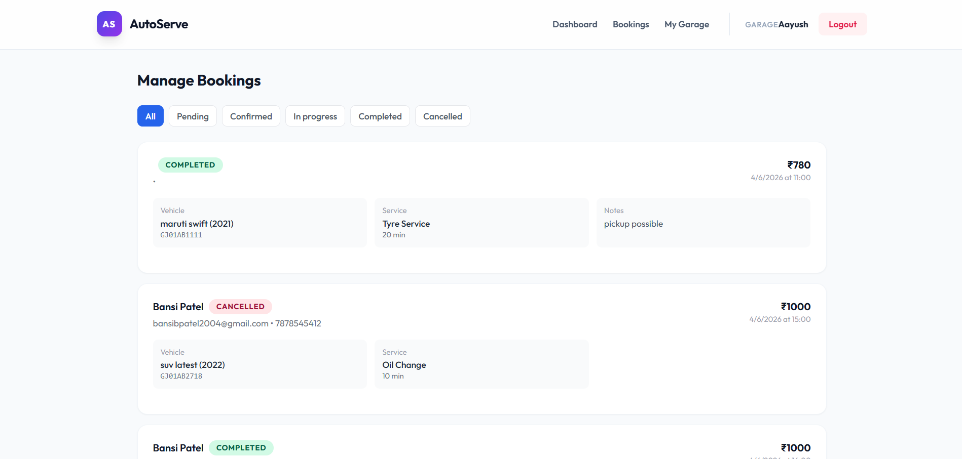This screenshot has height=459, width=962.
Task: Click date 4/6/2026 at 11:00
Action: pos(781,178)
